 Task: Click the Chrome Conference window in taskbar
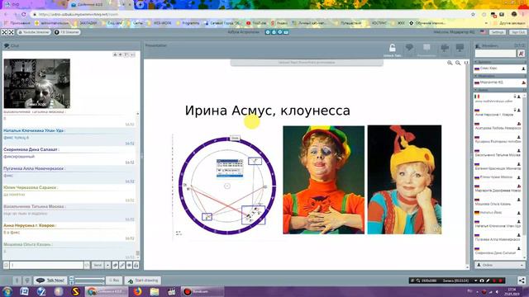[107, 291]
